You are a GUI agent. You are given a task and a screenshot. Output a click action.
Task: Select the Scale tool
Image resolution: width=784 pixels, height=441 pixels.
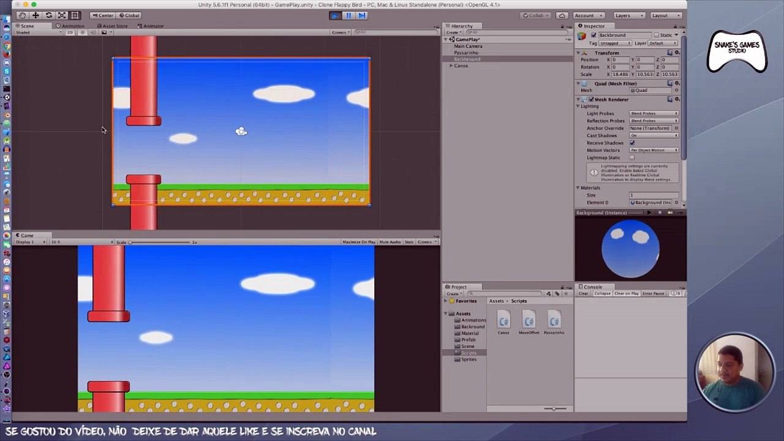[x=62, y=15]
